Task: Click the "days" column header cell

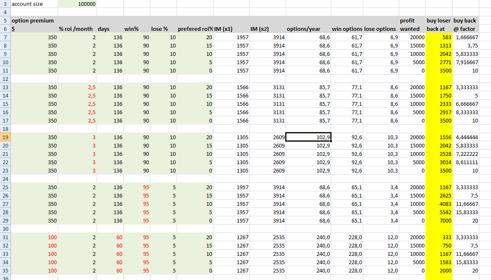Action: 110,29
